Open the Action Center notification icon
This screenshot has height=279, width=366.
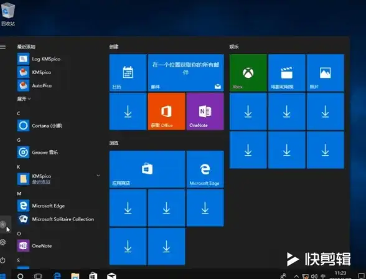point(361,277)
